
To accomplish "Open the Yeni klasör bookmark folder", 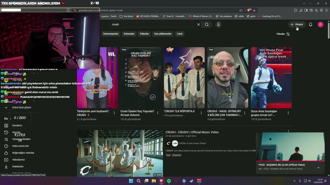I will tap(126, 16).
